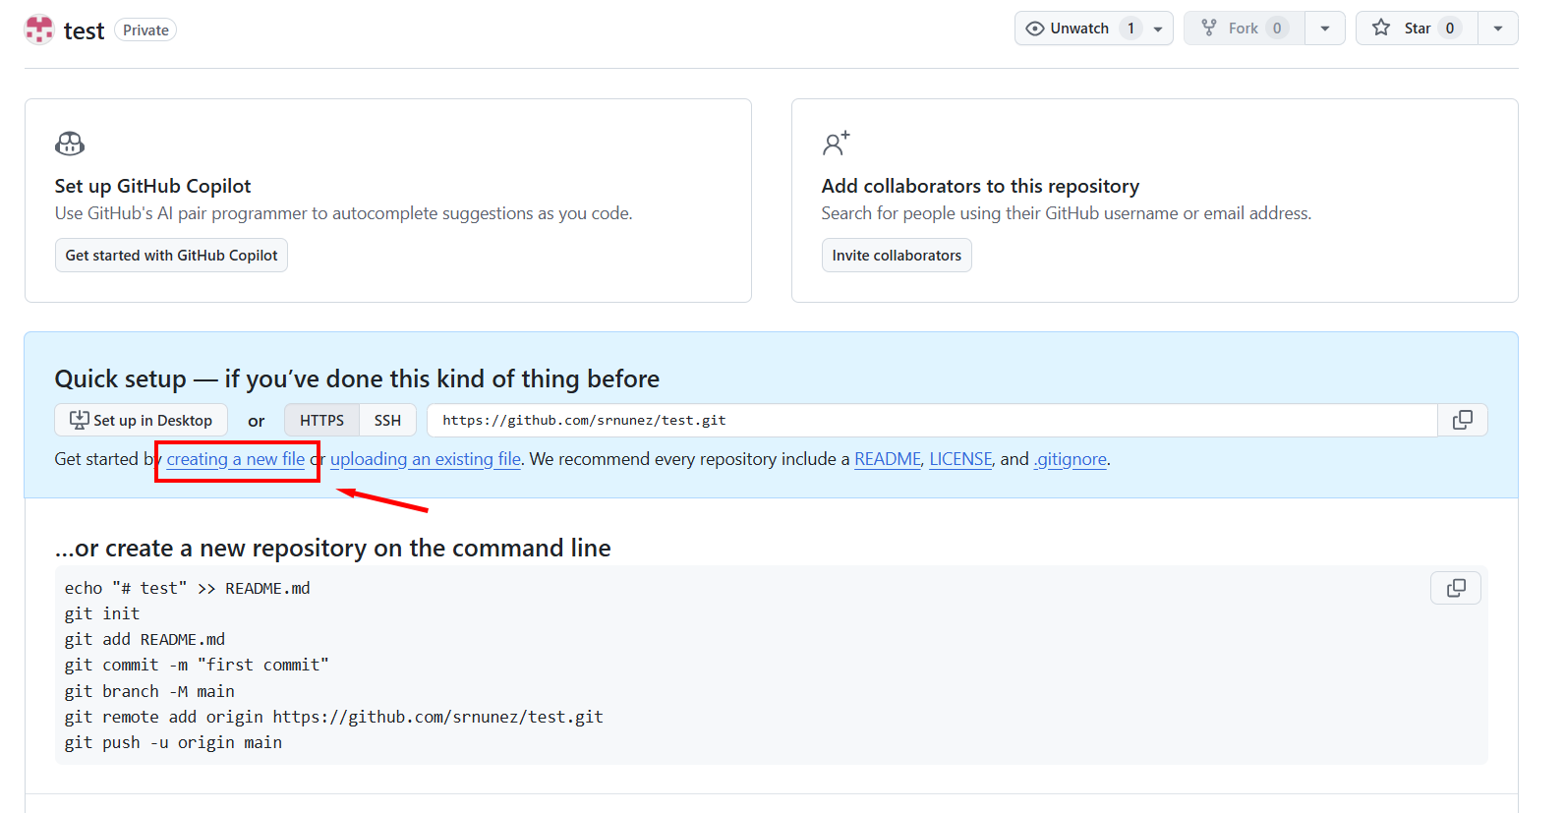Open the .gitignore link

click(1070, 459)
